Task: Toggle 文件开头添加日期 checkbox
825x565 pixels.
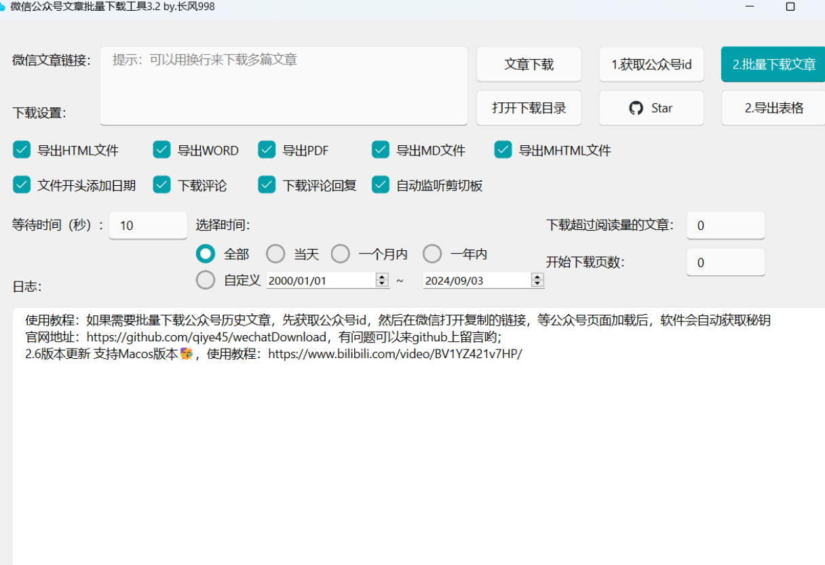Action: (x=22, y=184)
